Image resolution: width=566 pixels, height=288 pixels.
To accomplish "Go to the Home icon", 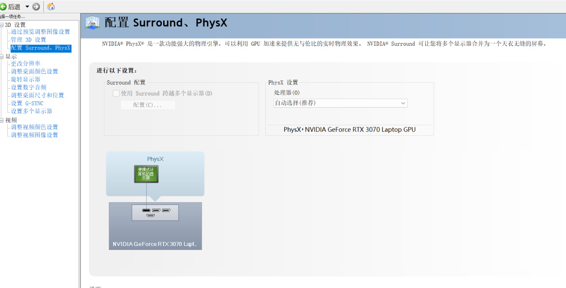I will [51, 7].
